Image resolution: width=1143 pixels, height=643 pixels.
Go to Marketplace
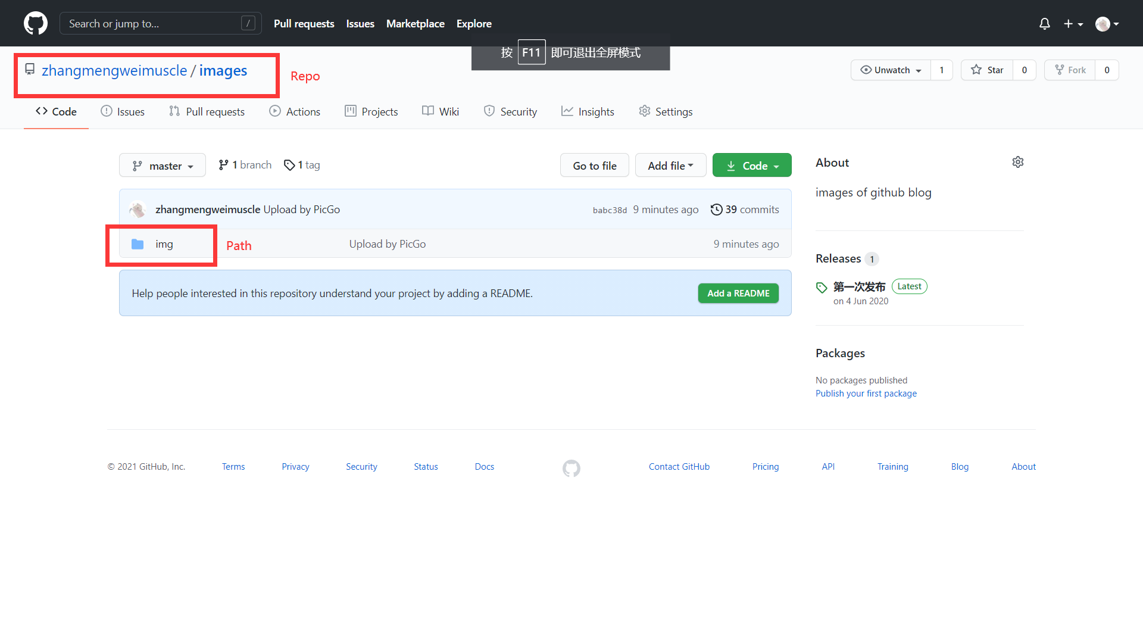pyautogui.click(x=416, y=24)
